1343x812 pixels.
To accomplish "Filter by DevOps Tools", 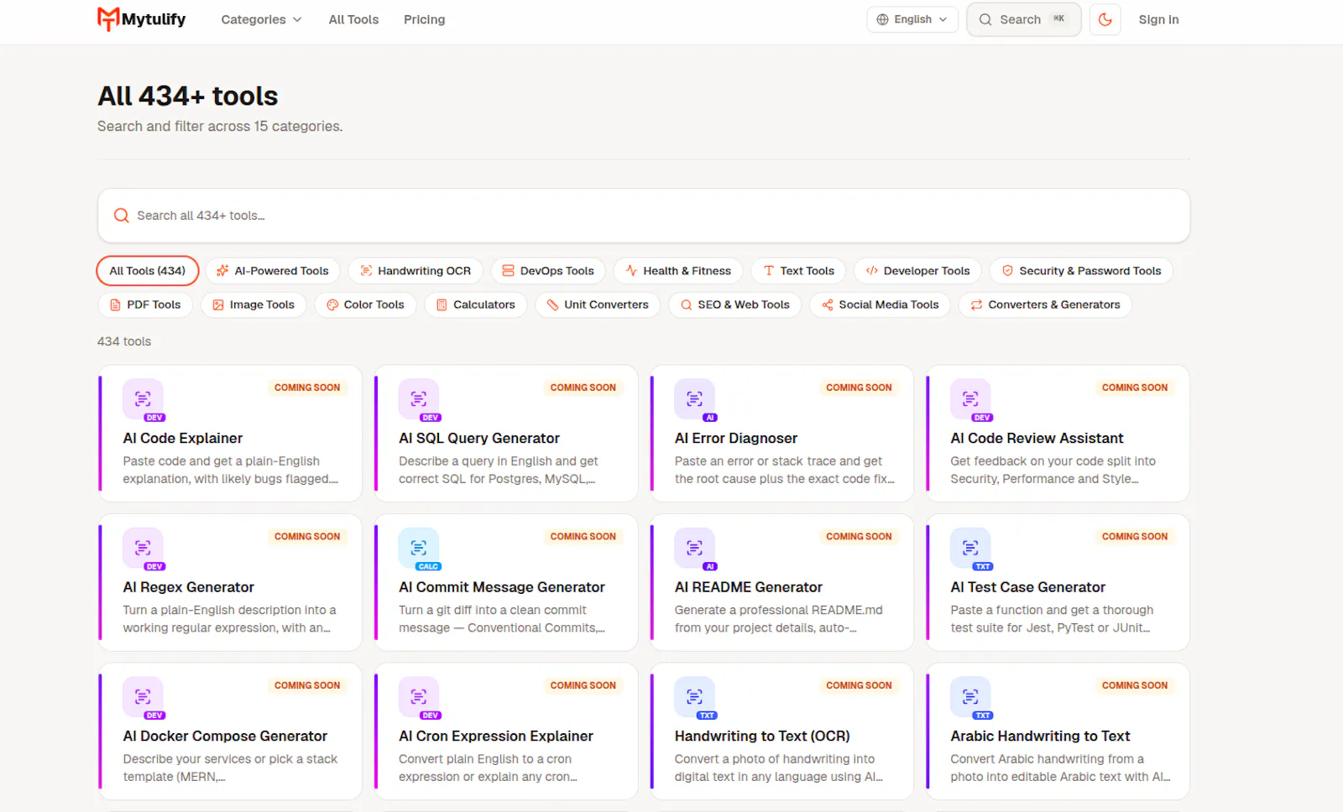I will (548, 271).
